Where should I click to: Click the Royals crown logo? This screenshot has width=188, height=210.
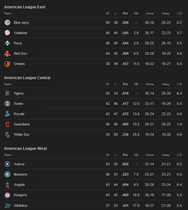(x=7, y=114)
